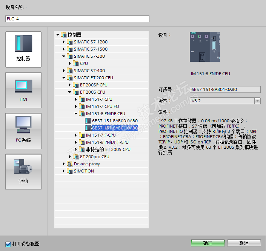
Task: Confirm with the 确定 button
Action: [208, 243]
